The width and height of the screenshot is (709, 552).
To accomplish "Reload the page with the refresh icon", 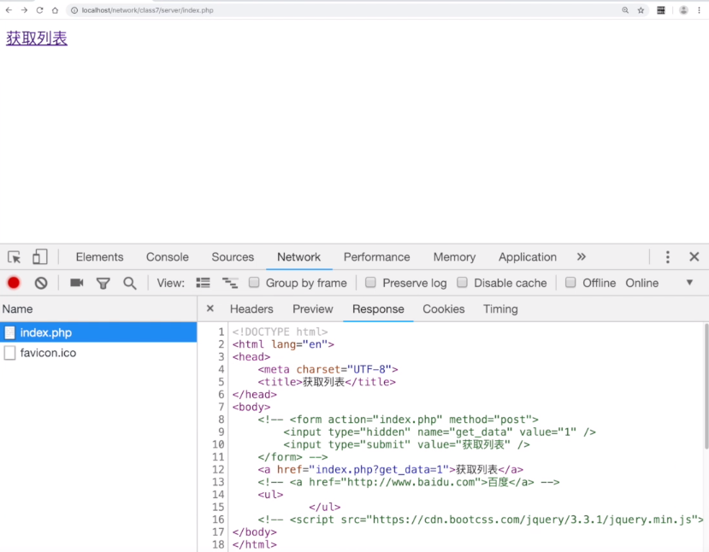I will [x=40, y=10].
